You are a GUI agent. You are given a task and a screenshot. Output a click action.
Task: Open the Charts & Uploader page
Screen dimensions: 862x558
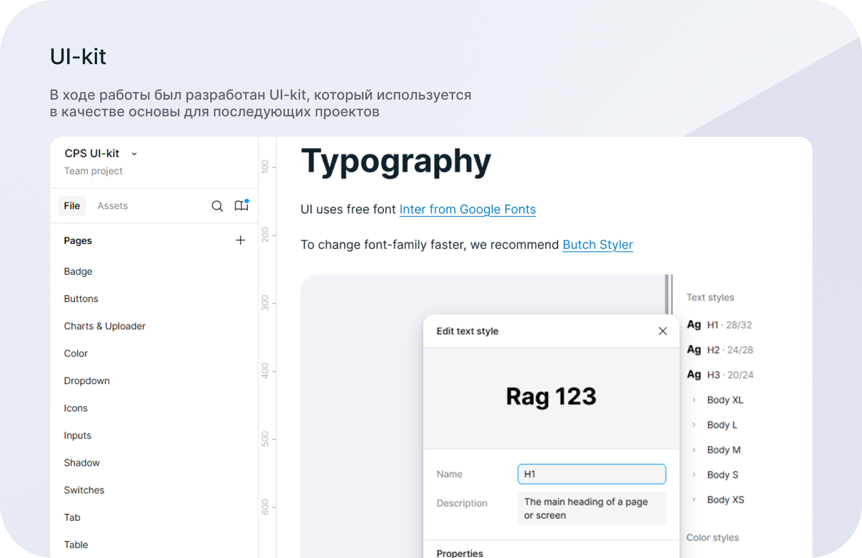[x=105, y=326]
